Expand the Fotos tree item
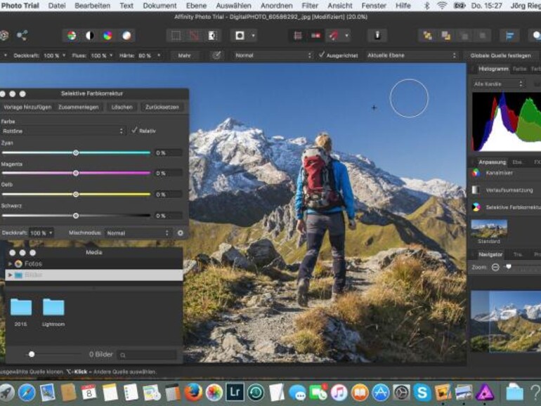This screenshot has height=406, width=541. point(10,263)
